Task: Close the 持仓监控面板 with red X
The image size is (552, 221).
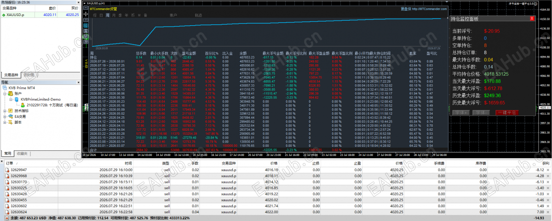Action: click(x=532, y=19)
